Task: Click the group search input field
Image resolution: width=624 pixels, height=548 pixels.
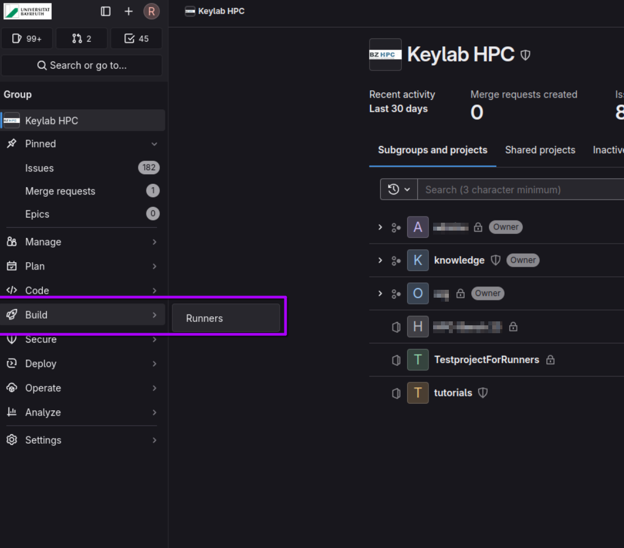Action: pyautogui.click(x=520, y=189)
